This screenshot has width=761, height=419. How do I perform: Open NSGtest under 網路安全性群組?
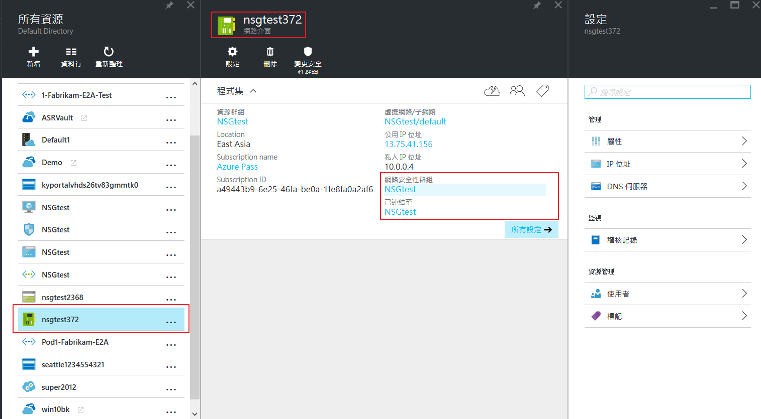400,189
